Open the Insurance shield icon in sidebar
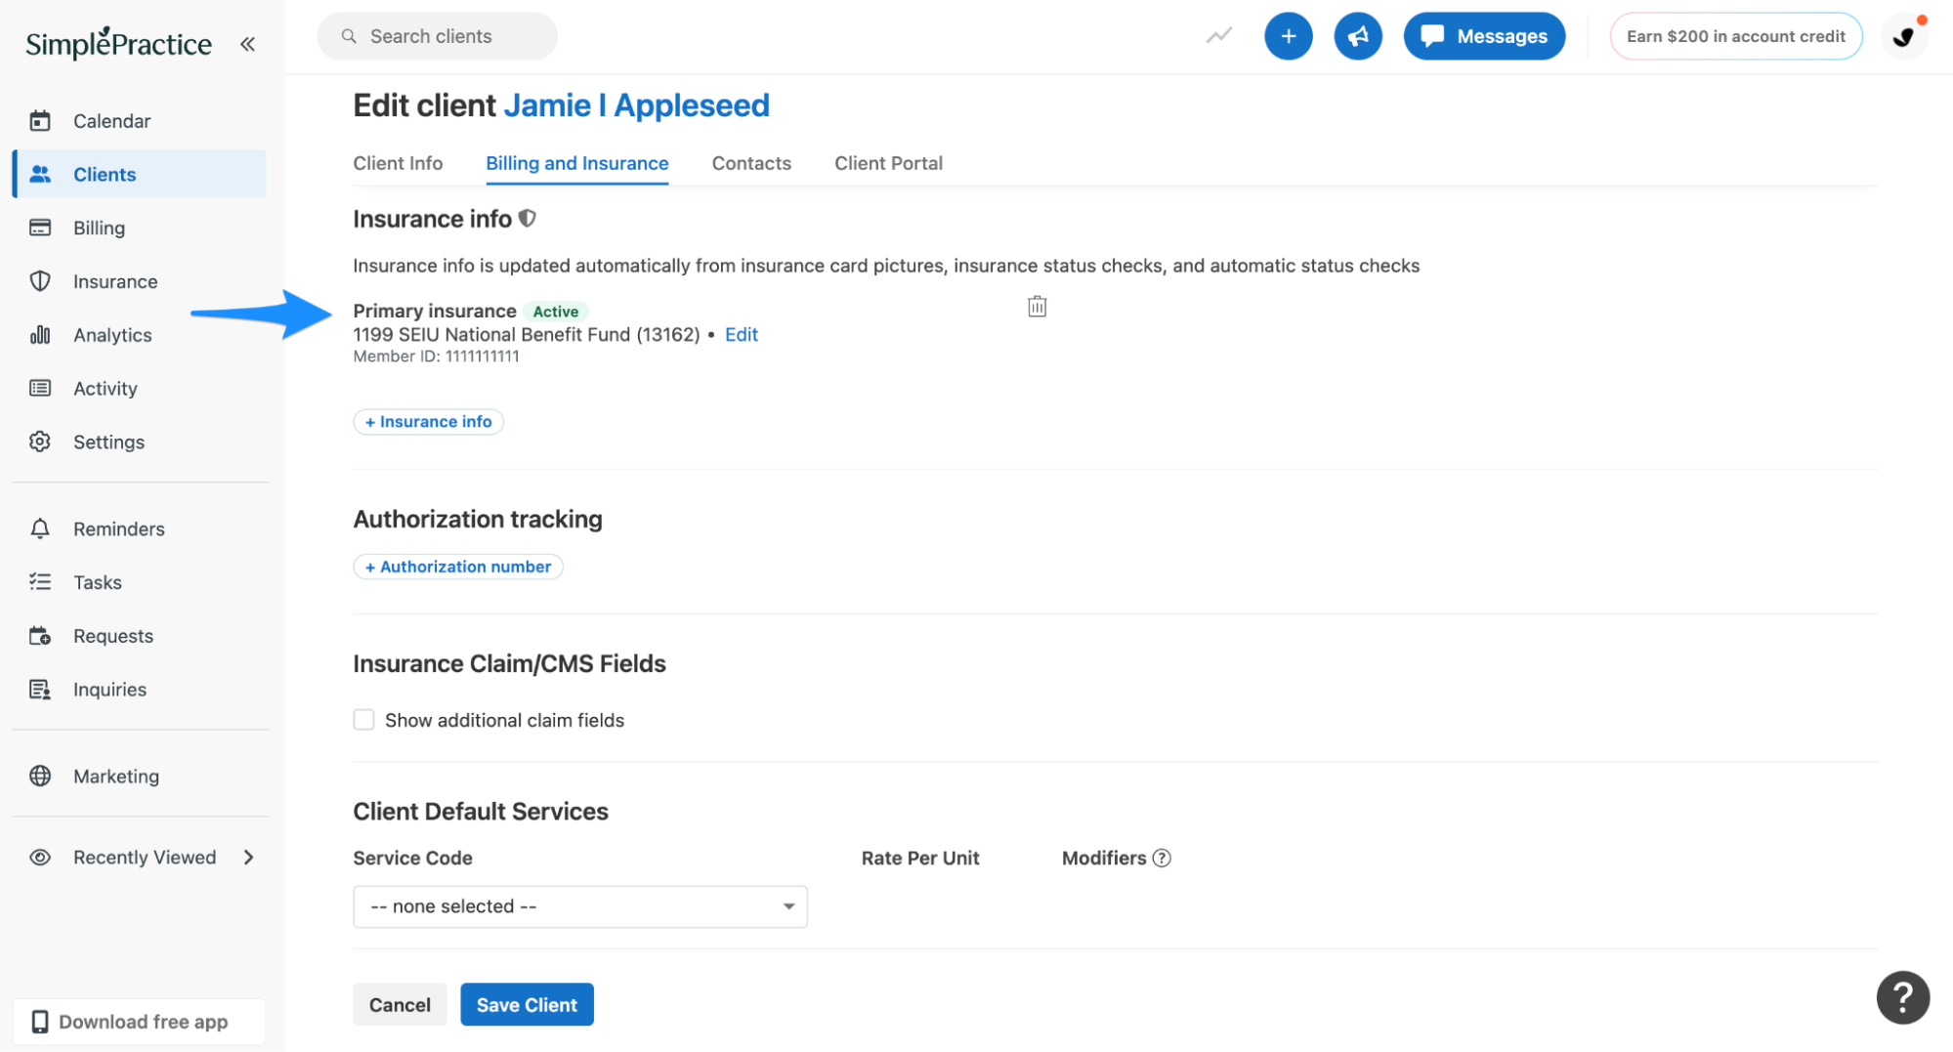Image resolution: width=1953 pixels, height=1052 pixels. [40, 281]
